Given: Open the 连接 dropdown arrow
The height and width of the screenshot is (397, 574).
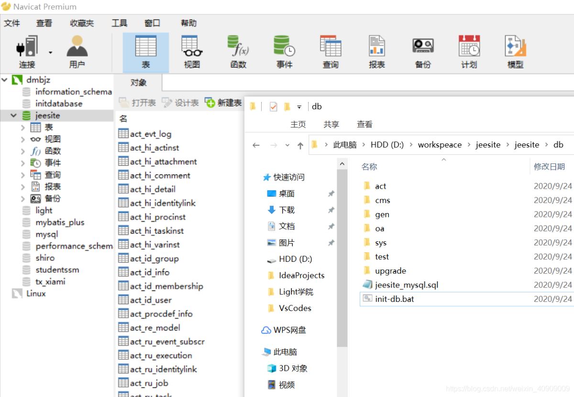Looking at the screenshot, I should click(50, 52).
